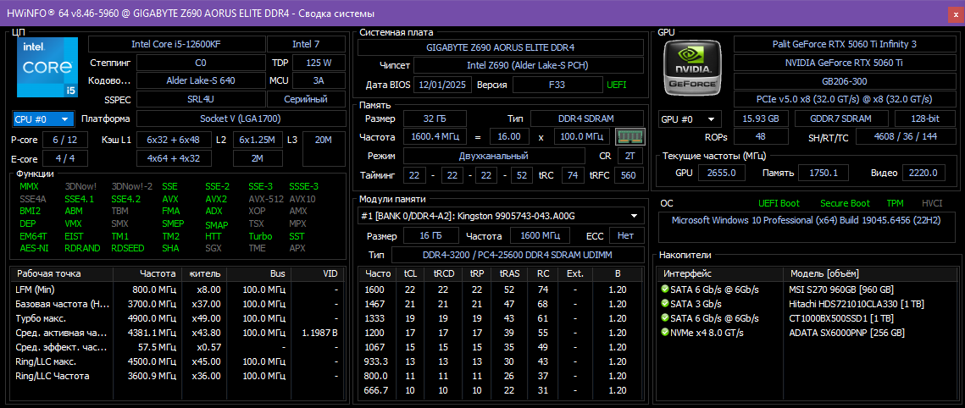The width and height of the screenshot is (965, 408).
Task: Click the tCL column header
Action: 410,273
